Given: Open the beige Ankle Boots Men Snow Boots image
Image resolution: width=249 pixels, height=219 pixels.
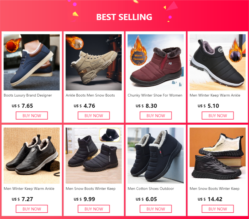Looking at the screenshot, I should click(94, 62).
